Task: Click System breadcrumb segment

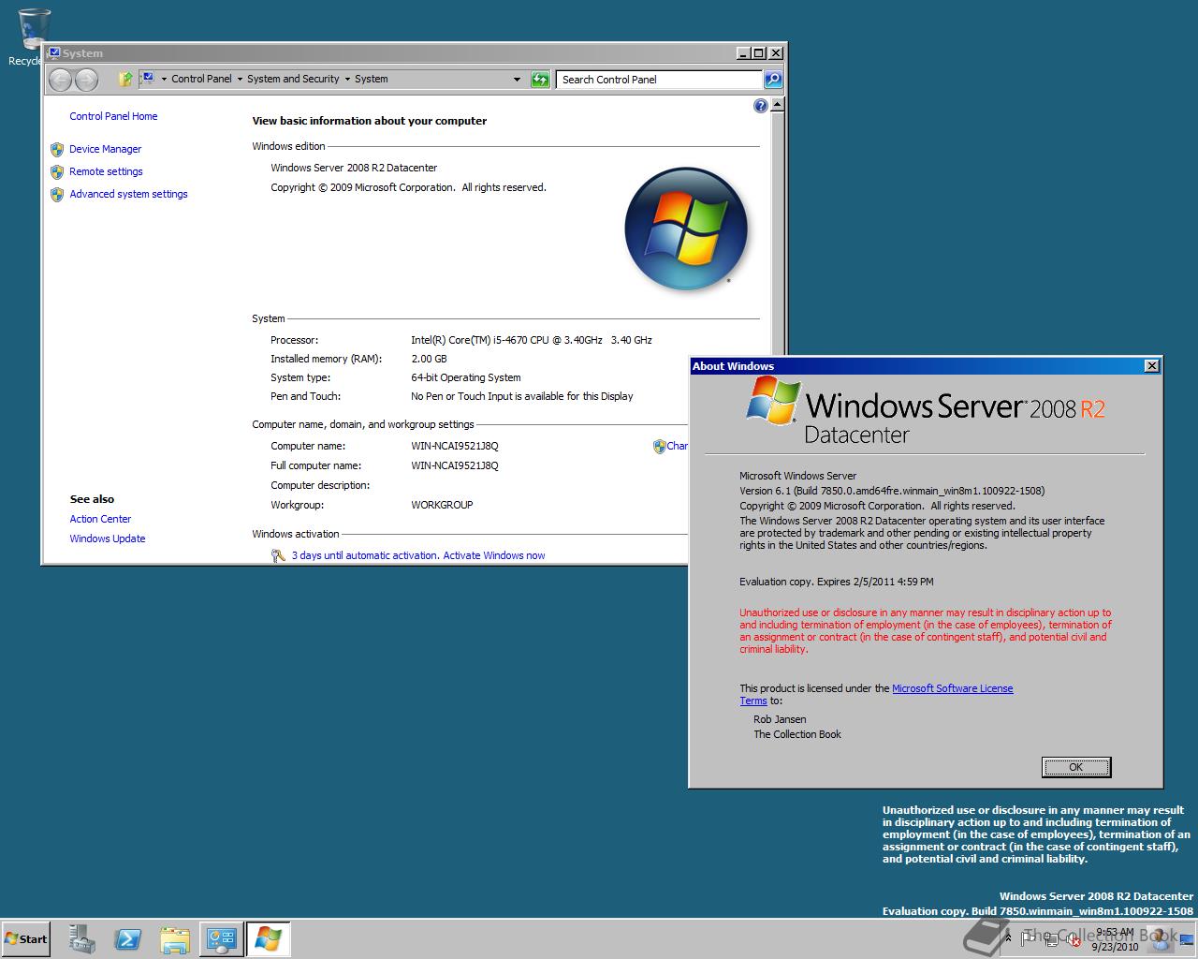Action: tap(372, 80)
